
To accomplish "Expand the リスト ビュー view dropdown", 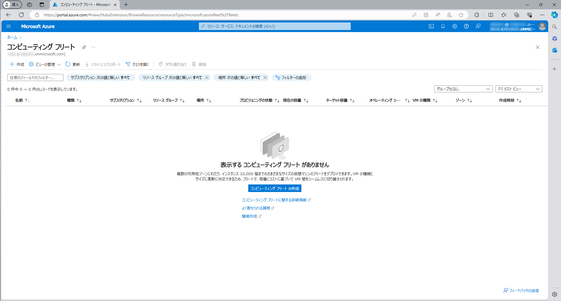I will (x=519, y=89).
